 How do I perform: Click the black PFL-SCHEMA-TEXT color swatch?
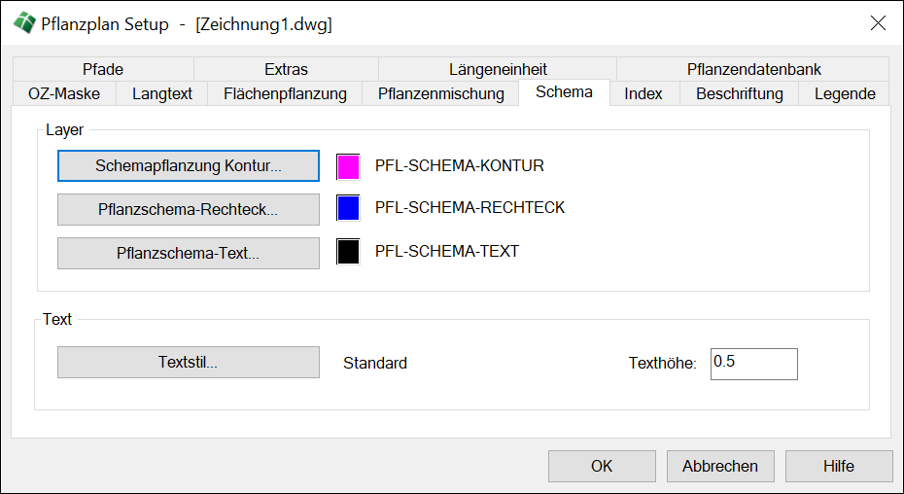tap(348, 252)
